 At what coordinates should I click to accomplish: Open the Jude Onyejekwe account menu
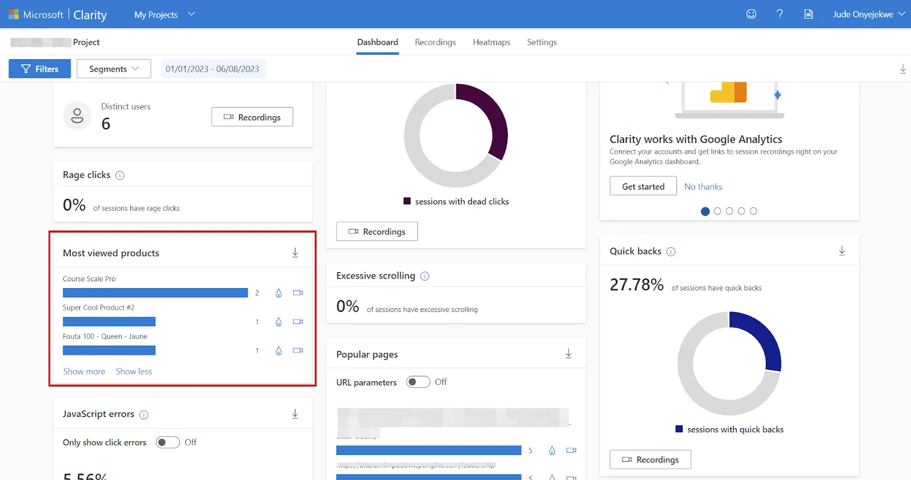pyautogui.click(x=868, y=14)
